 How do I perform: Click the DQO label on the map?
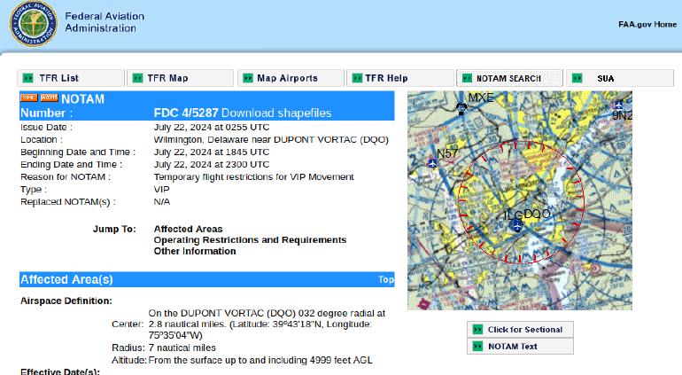point(537,214)
